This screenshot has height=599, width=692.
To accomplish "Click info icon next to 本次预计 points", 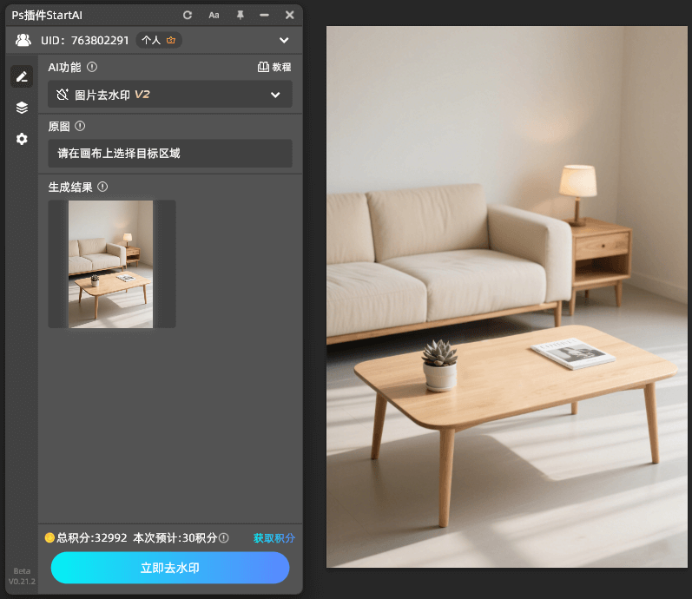I will click(x=224, y=538).
